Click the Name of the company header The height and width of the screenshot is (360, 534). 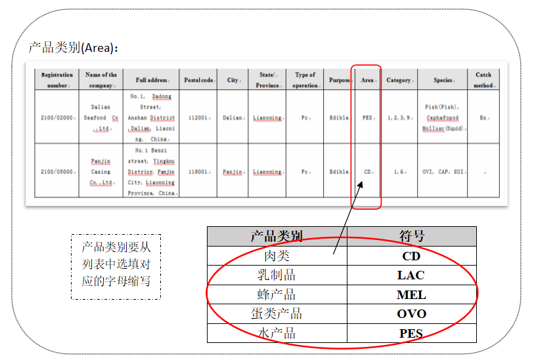tap(101, 80)
